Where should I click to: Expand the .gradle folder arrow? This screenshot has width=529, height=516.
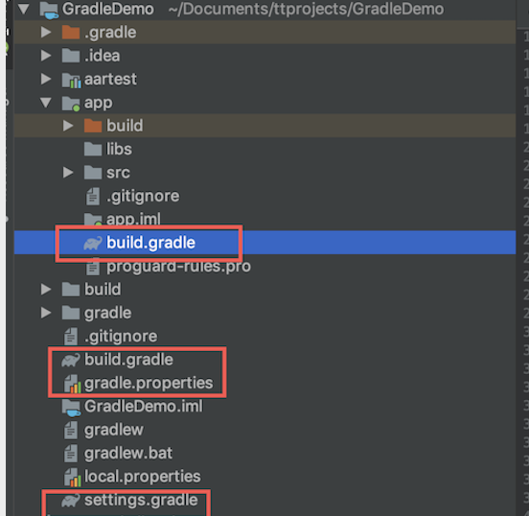point(46,33)
